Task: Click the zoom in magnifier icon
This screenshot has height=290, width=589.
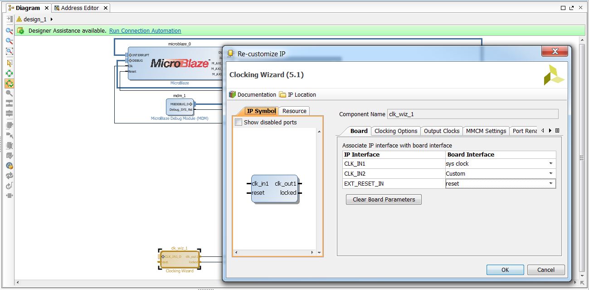Action: click(9, 31)
